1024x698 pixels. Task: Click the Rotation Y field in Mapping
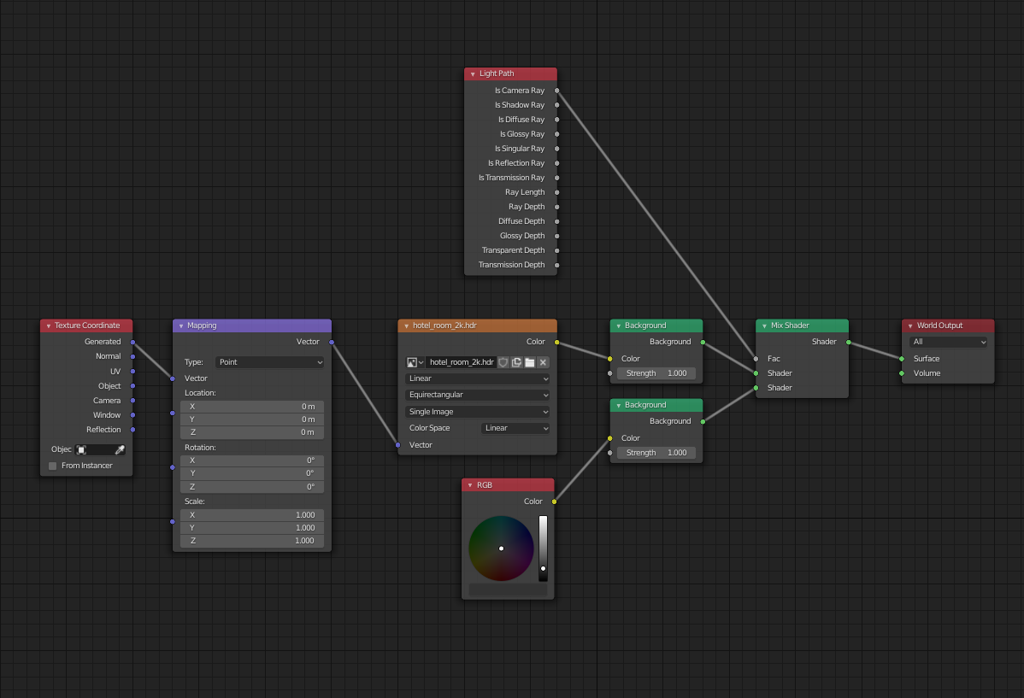pyautogui.click(x=252, y=473)
